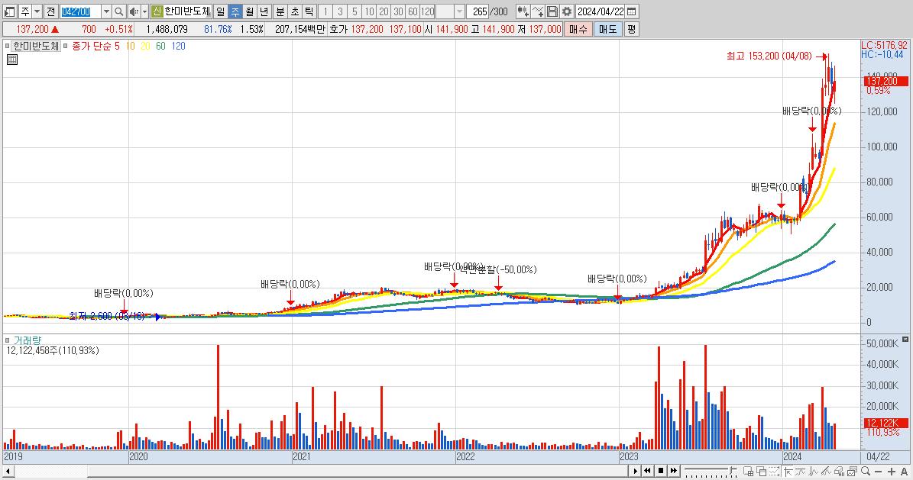
Task: Click the 3D bar chart icon
Action: (840, 472)
